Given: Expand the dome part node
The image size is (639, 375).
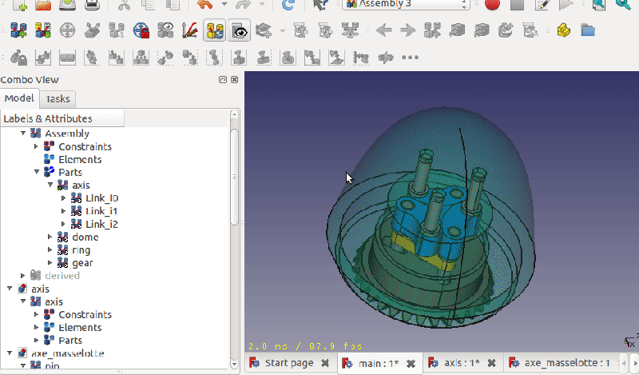Looking at the screenshot, I should click(50, 237).
